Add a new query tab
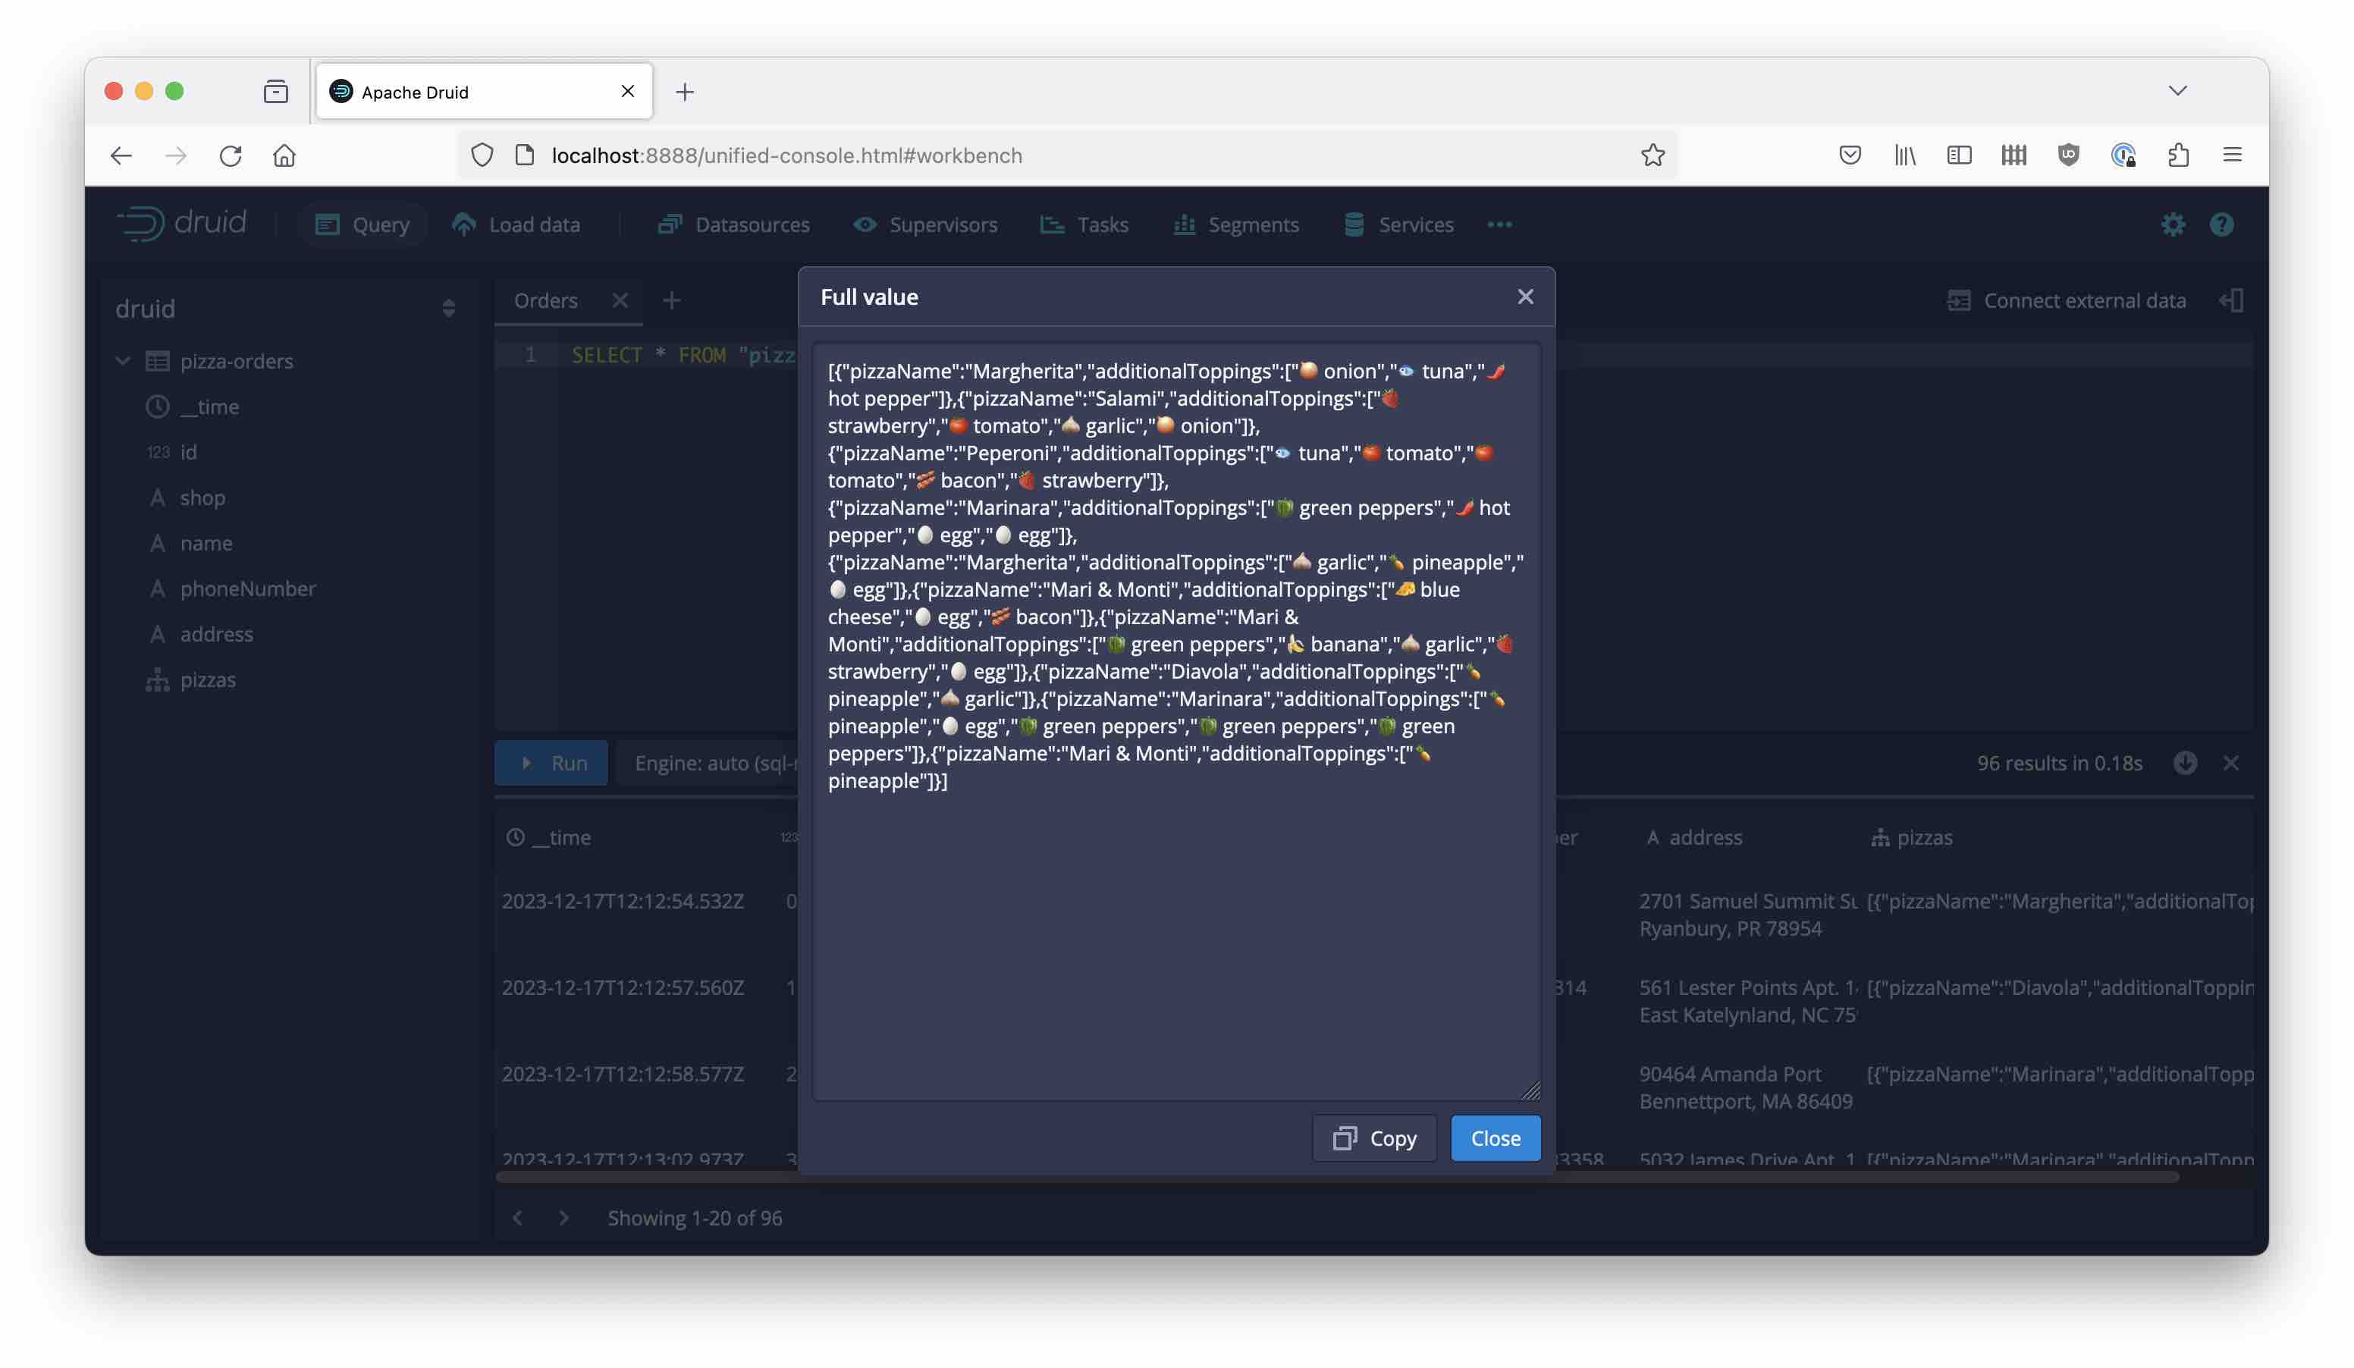Screen dimensions: 2354x1368 [670, 301]
